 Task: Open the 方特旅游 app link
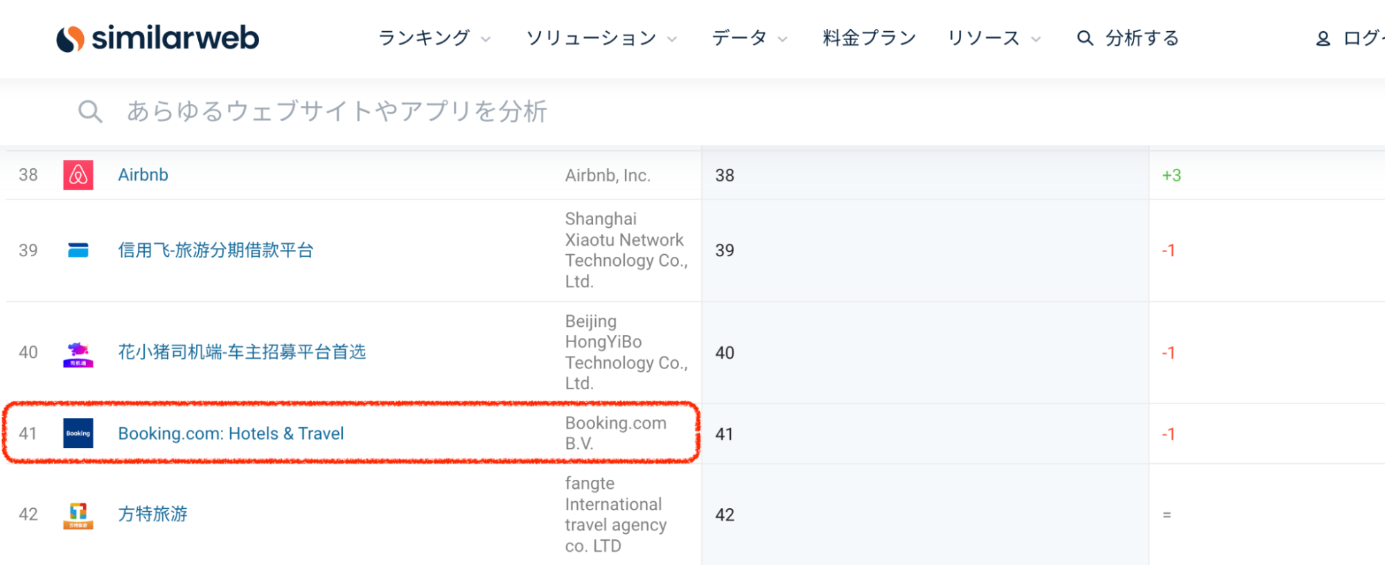[x=152, y=514]
